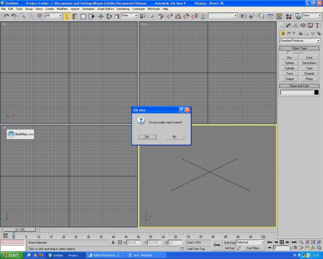The image size is (323, 259).
Task: Toggle the selection lock padlock
Action: pyautogui.click(x=113, y=242)
